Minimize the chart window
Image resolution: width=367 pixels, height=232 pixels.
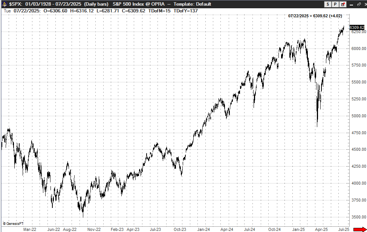(x=351, y=4)
